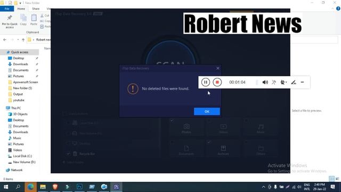
Task: Toggle the recorder microphone icon
Action: (274, 82)
